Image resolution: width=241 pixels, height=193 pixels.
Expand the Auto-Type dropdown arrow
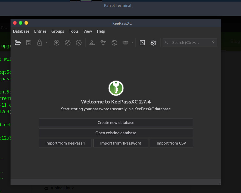click(132, 43)
